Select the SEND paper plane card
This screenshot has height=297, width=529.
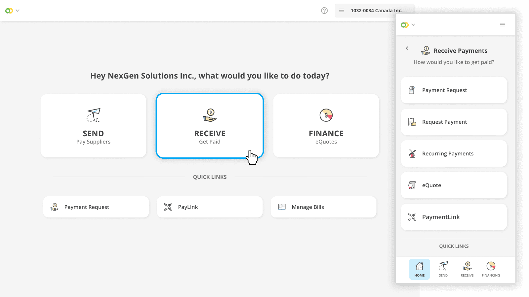click(x=93, y=126)
